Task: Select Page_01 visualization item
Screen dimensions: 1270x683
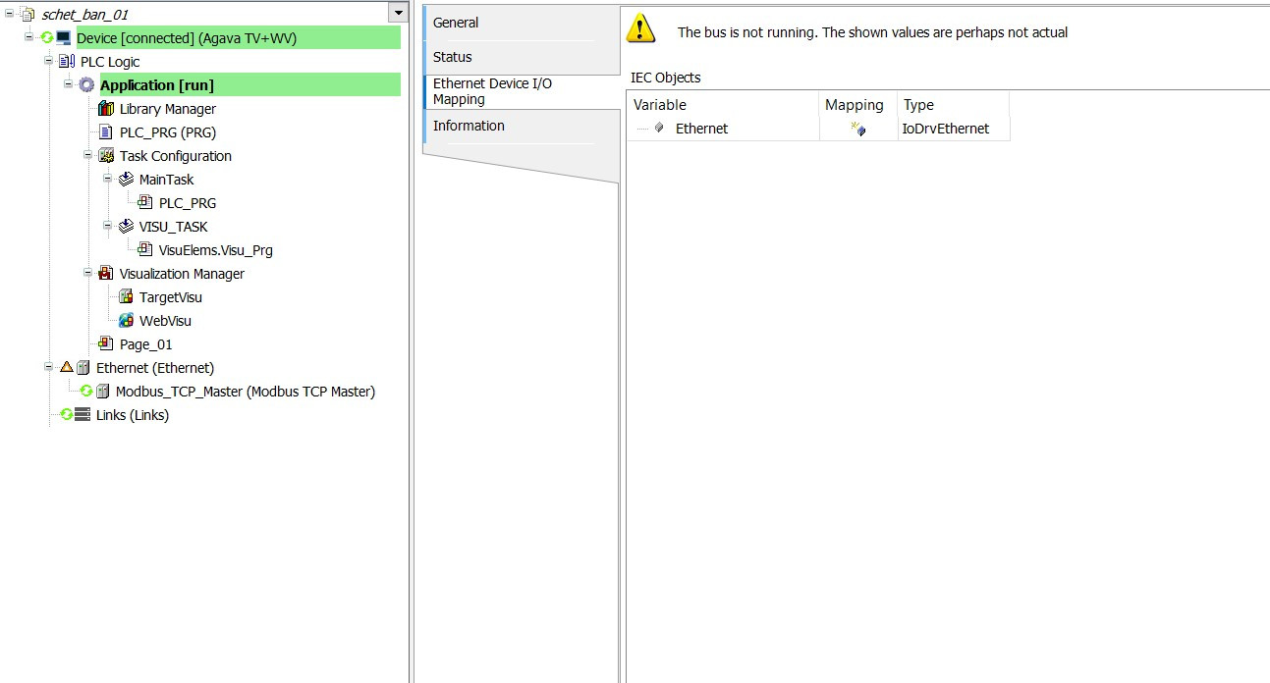Action: tap(145, 344)
